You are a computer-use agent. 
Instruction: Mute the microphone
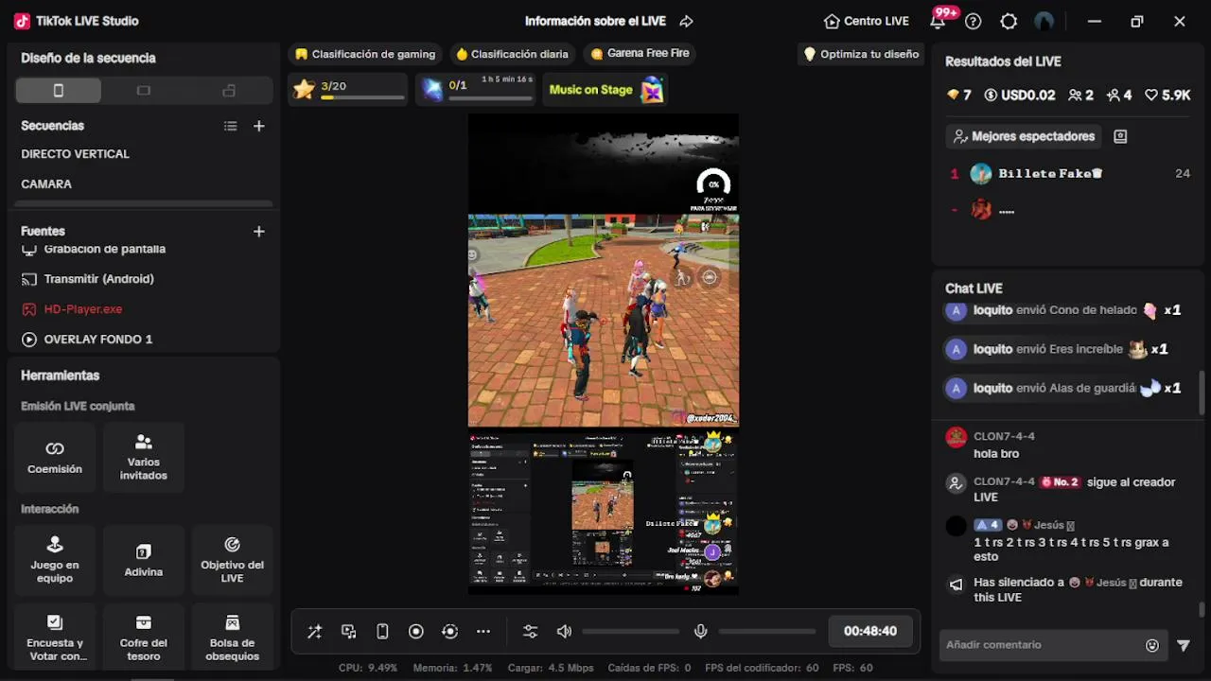(701, 632)
